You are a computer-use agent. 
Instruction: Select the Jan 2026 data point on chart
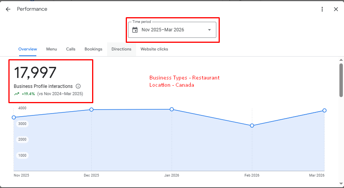(x=172, y=109)
